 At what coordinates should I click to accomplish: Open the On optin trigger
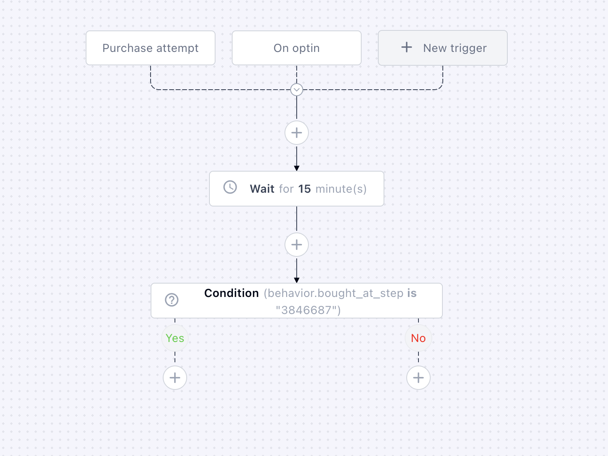pyautogui.click(x=297, y=48)
